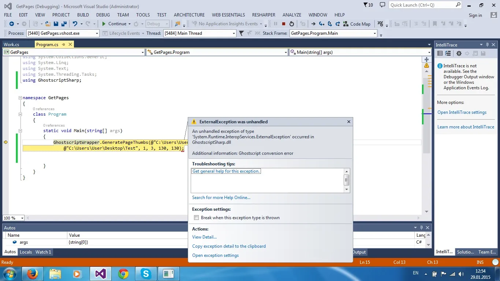Stop debugging with the red square
This screenshot has width=500, height=281.
coord(284,24)
